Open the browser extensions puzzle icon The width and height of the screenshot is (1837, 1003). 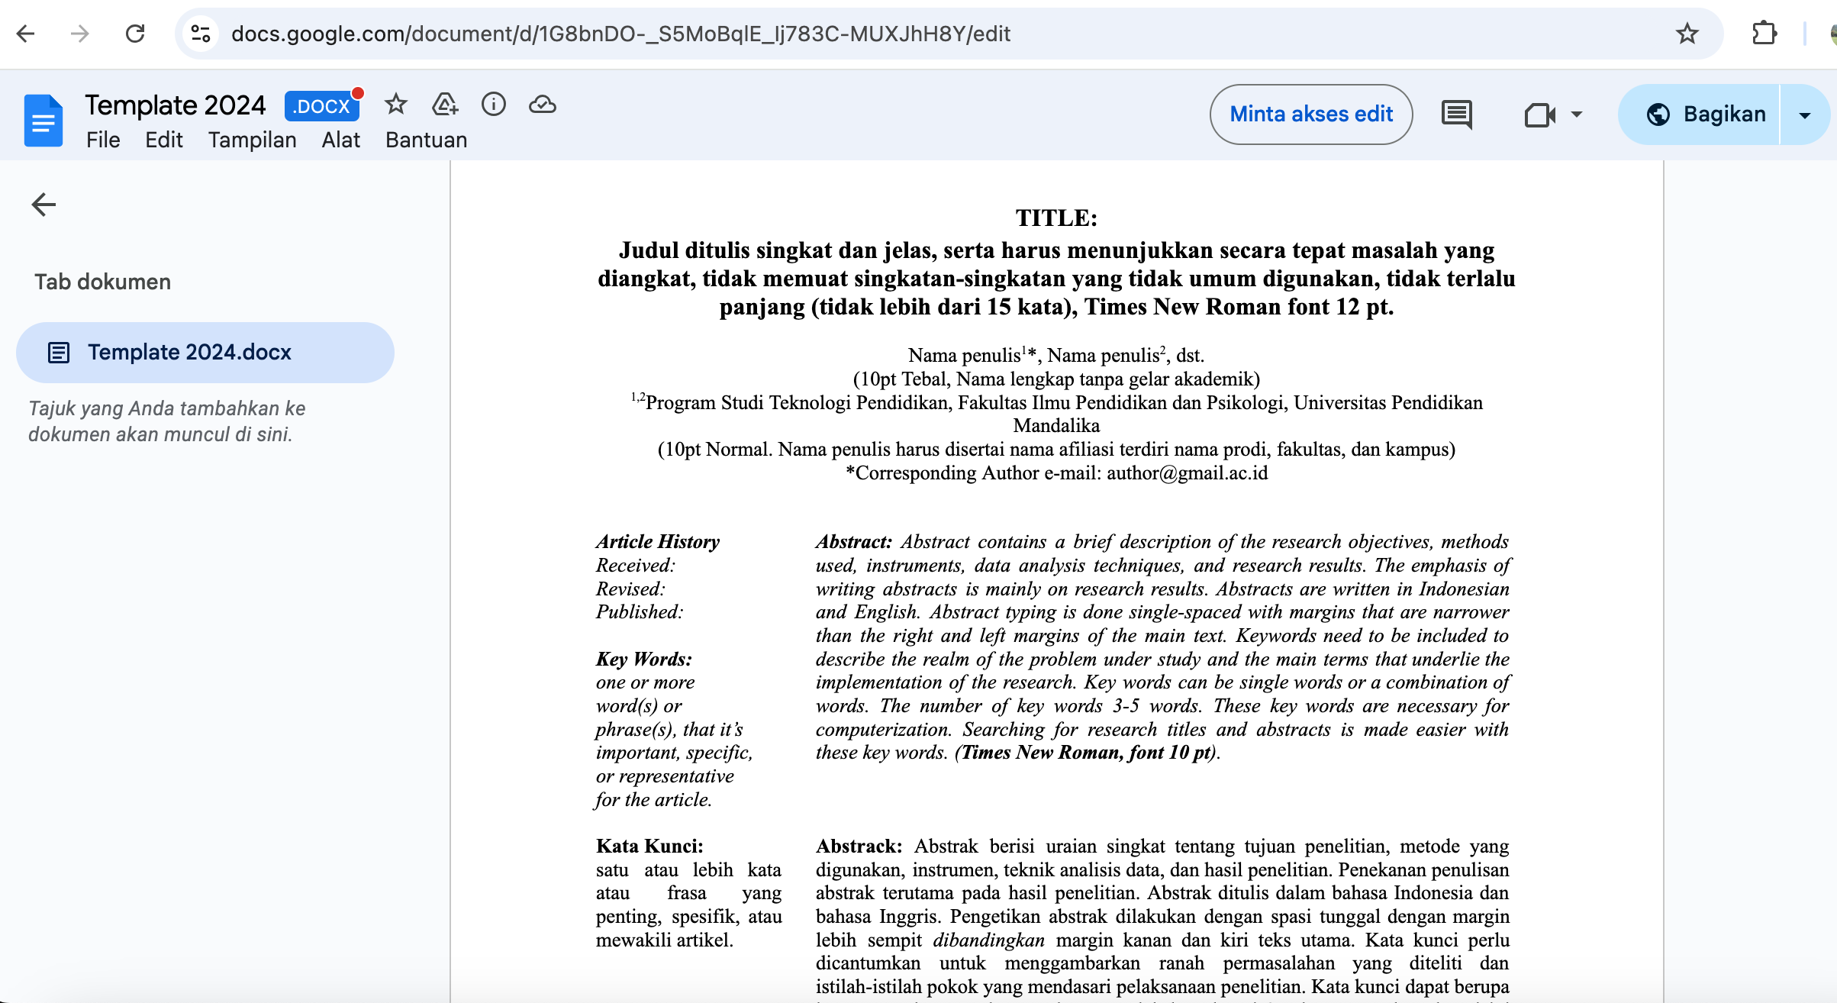coord(1764,34)
